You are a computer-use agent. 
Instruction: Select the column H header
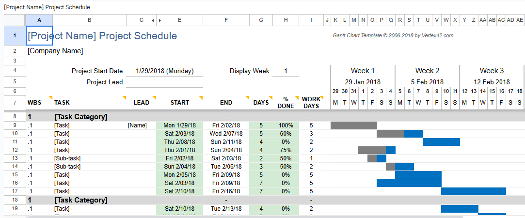(286, 20)
